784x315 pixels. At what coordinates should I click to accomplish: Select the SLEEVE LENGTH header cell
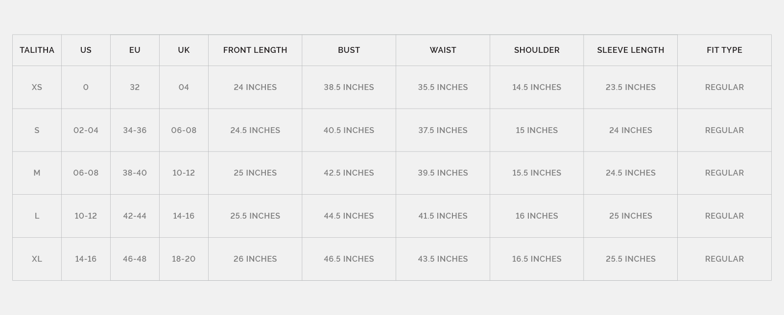tap(630, 50)
